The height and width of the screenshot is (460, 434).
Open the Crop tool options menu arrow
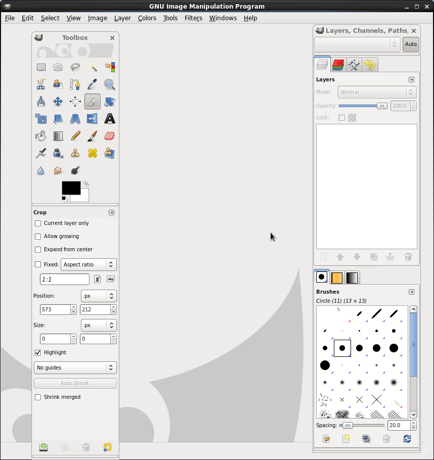pos(112,212)
